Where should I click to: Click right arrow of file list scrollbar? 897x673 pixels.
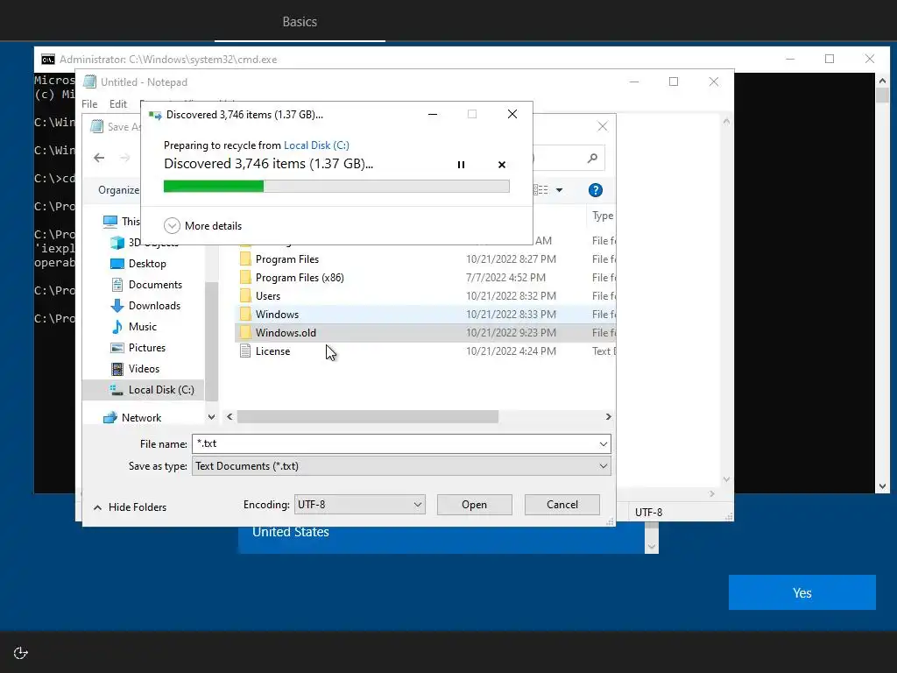(608, 416)
